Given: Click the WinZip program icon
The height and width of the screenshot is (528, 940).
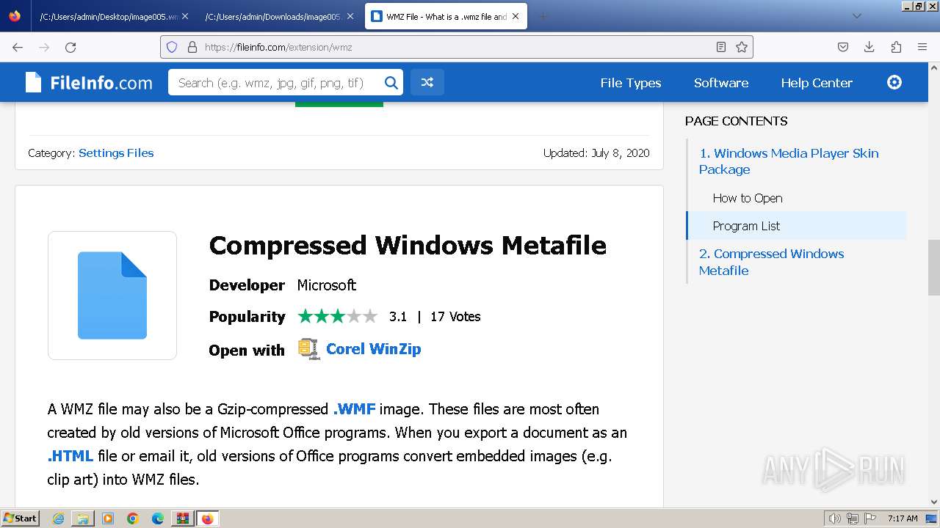Looking at the screenshot, I should point(308,349).
